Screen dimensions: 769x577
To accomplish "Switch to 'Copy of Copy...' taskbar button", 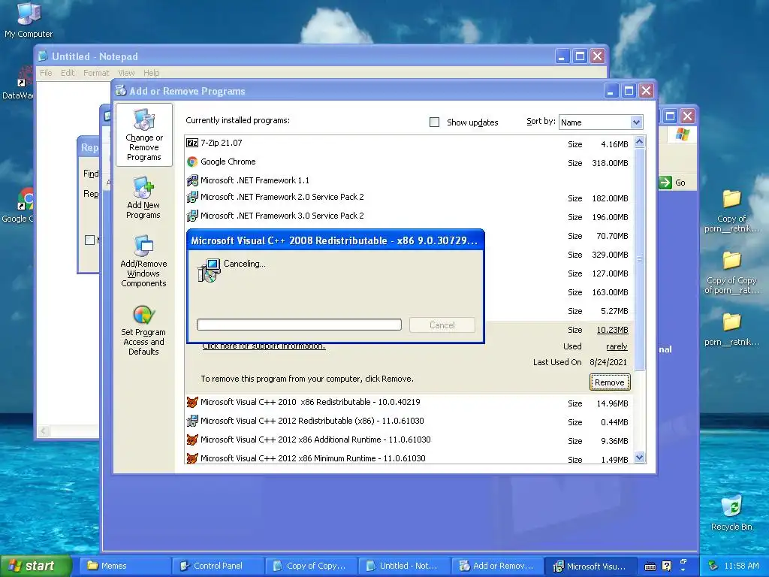I will [311, 566].
